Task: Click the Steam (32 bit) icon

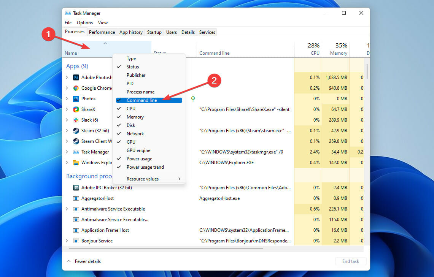Action: point(76,131)
